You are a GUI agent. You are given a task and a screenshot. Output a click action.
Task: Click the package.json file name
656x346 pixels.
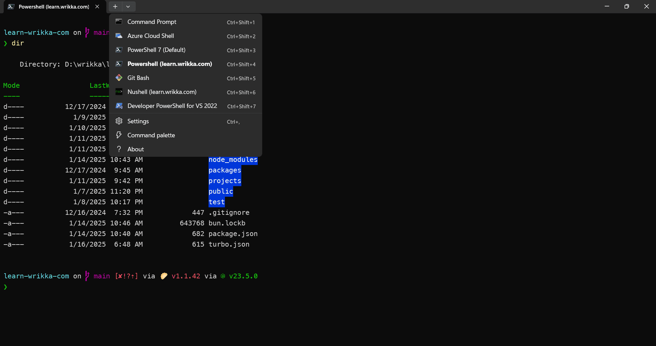pyautogui.click(x=233, y=234)
